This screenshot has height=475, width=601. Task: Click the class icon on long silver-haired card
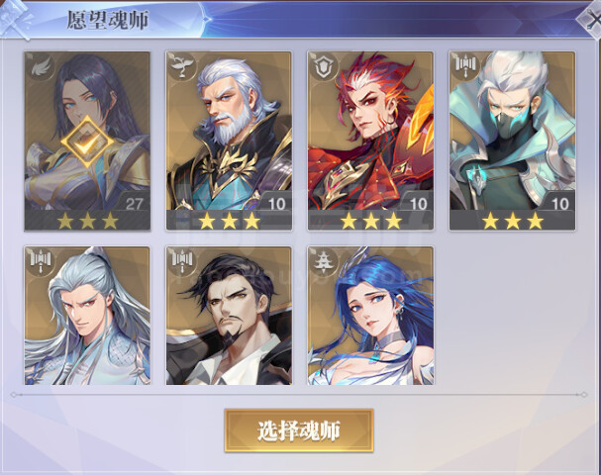[x=41, y=261]
